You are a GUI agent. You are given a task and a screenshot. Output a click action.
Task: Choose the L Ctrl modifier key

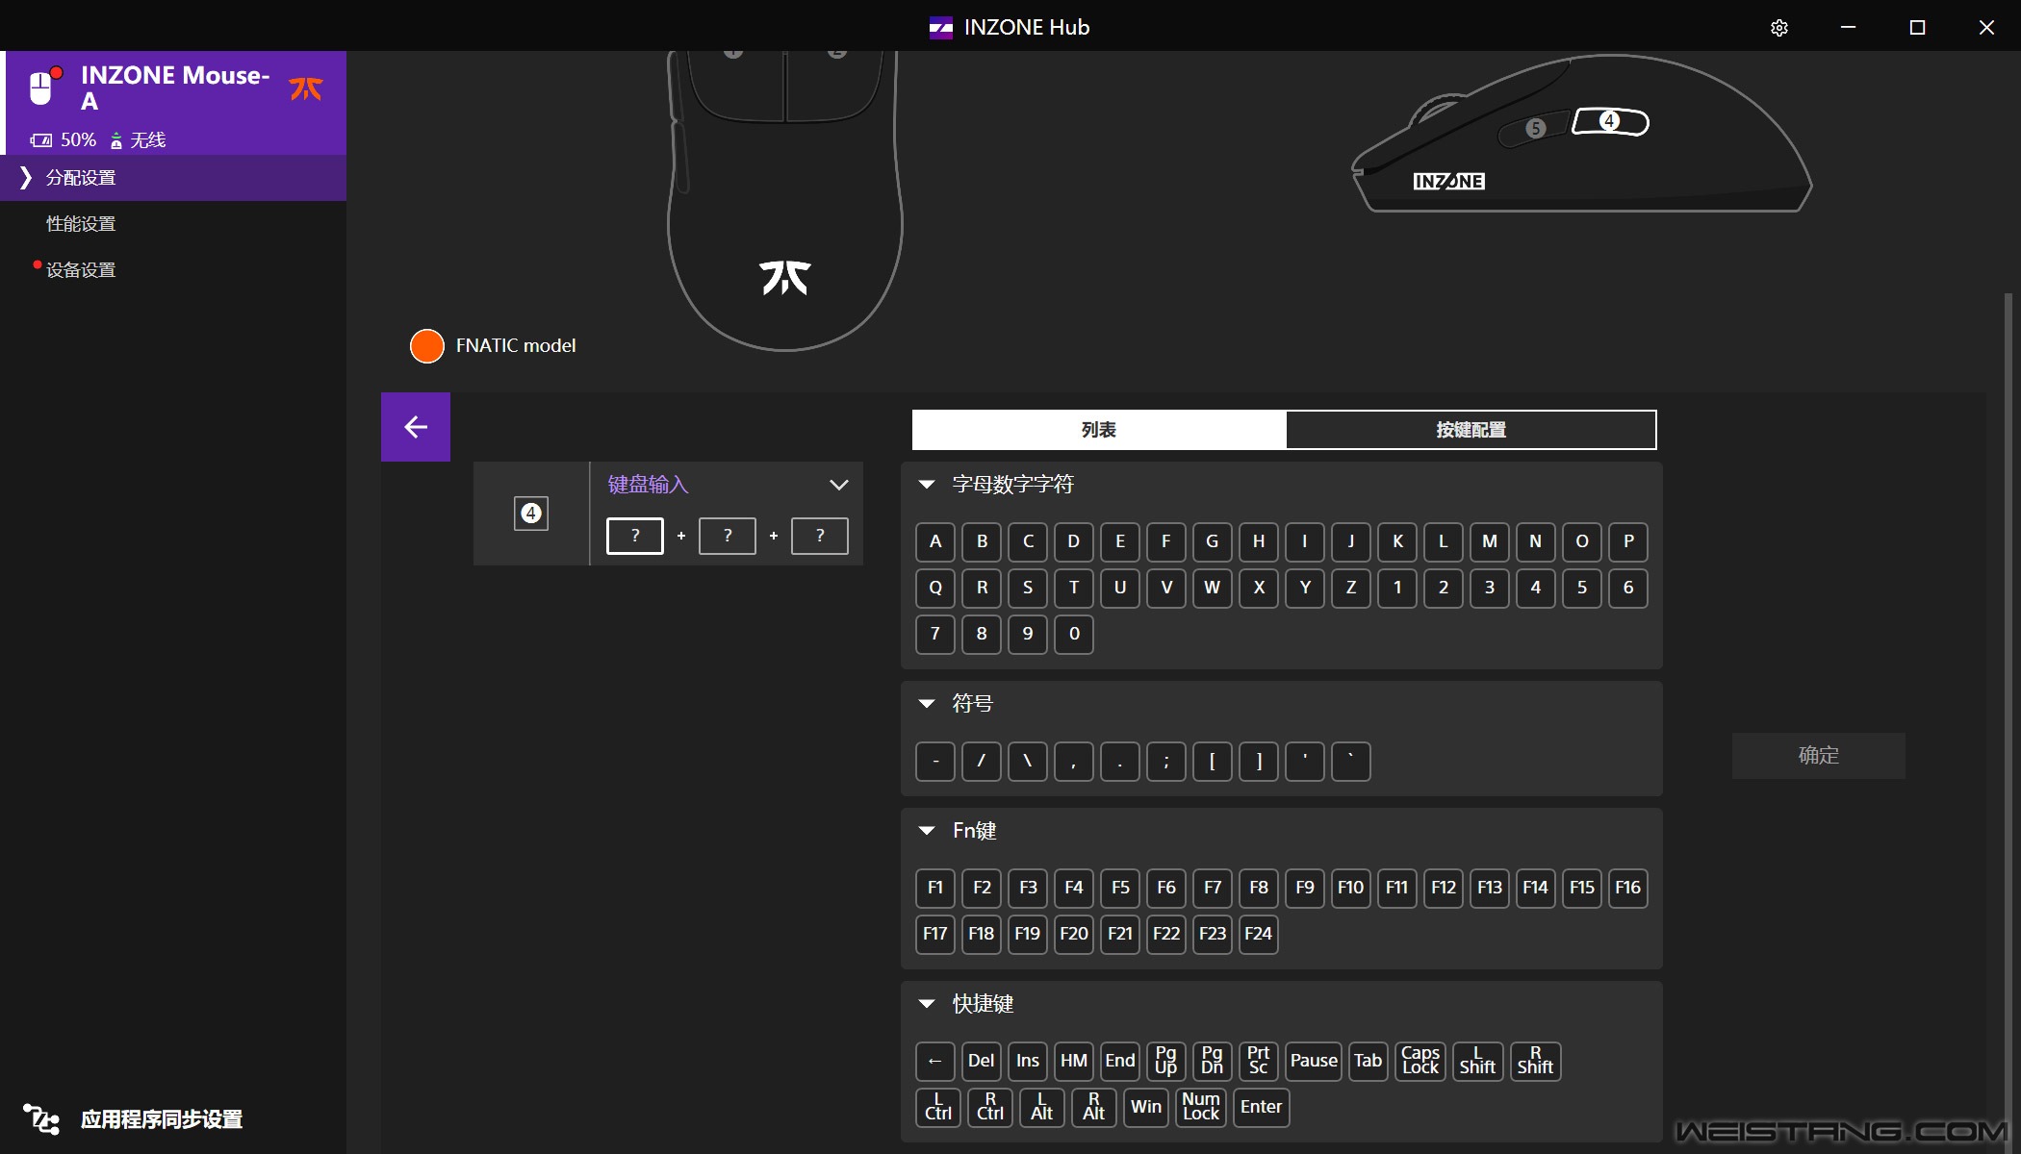(938, 1107)
